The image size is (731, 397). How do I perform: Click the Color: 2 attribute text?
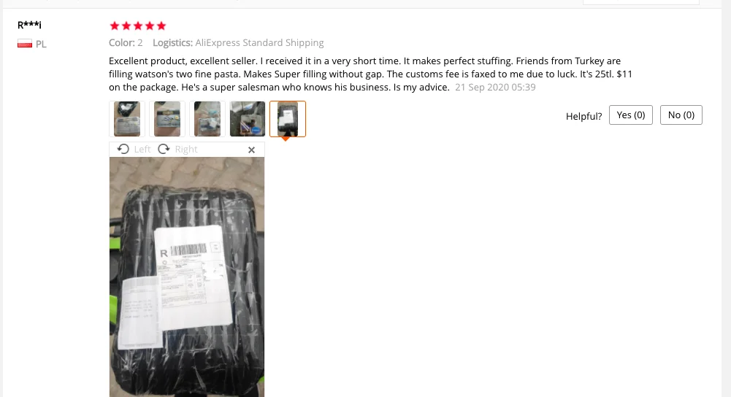(126, 42)
